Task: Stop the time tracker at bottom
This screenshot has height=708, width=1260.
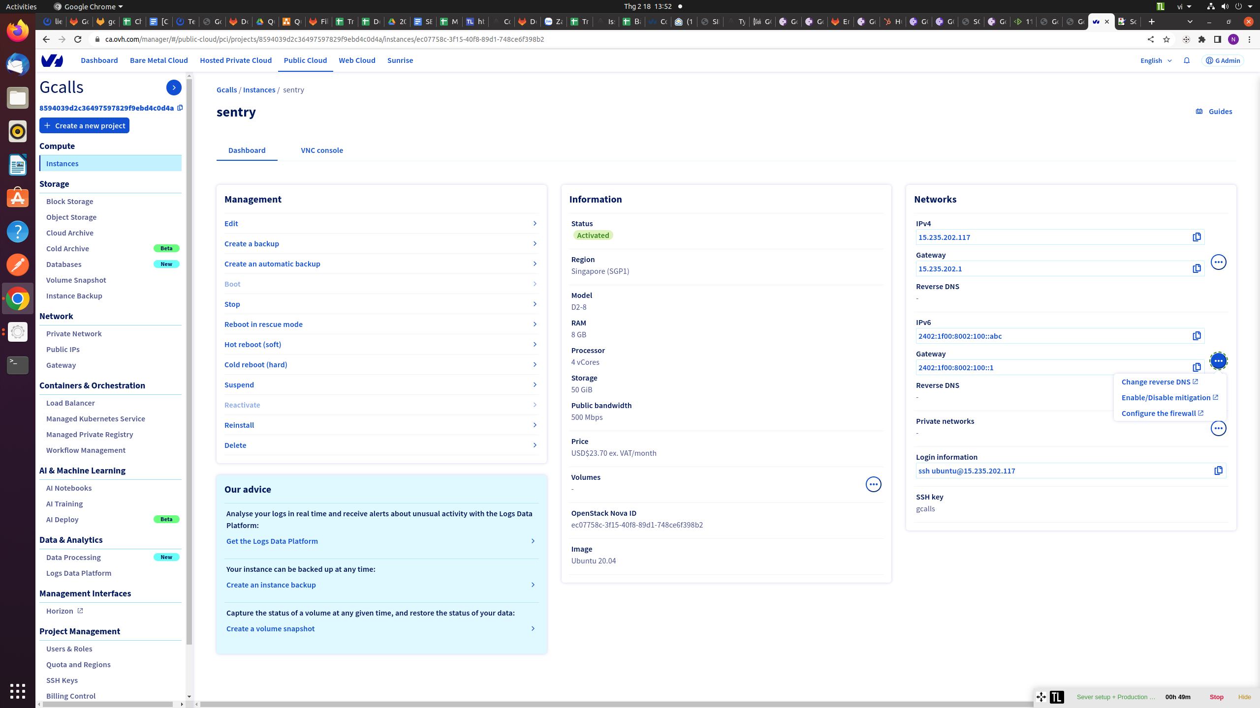Action: (1216, 697)
